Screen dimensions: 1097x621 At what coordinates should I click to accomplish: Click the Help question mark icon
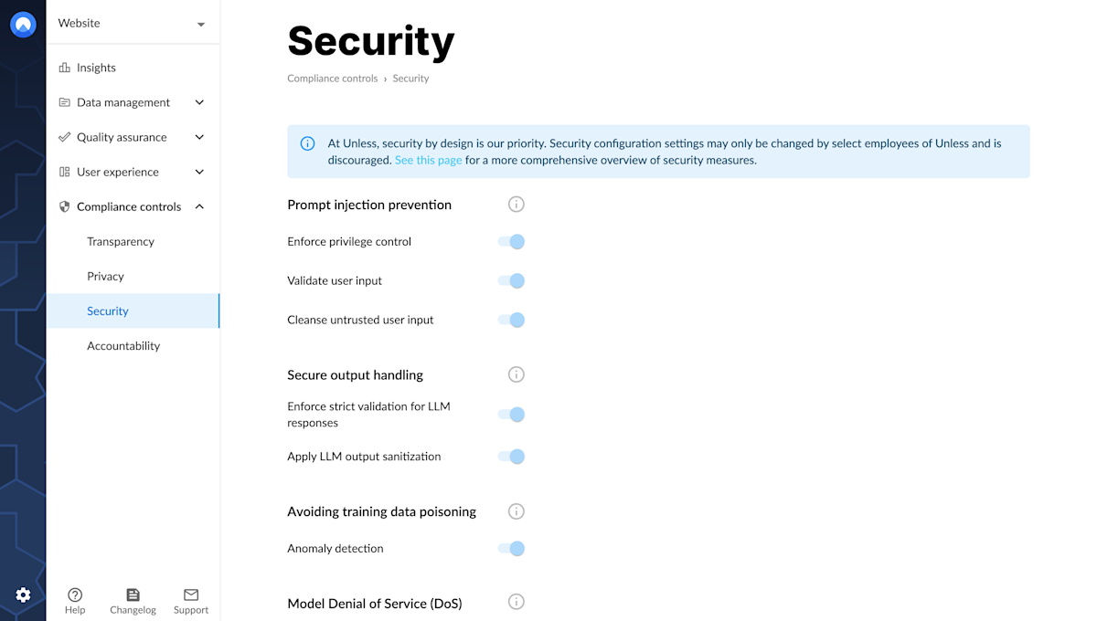coord(75,595)
